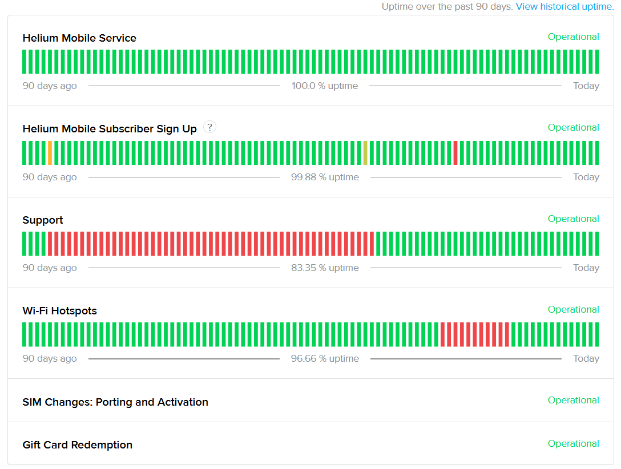Select the olive-yellow bar in Subscriber Sign Up timeline
Screen dimensions: 621x469
click(x=365, y=153)
